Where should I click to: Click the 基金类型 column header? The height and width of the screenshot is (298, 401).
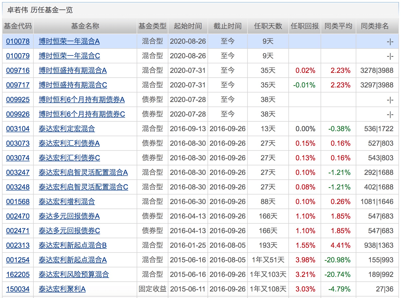(x=153, y=26)
